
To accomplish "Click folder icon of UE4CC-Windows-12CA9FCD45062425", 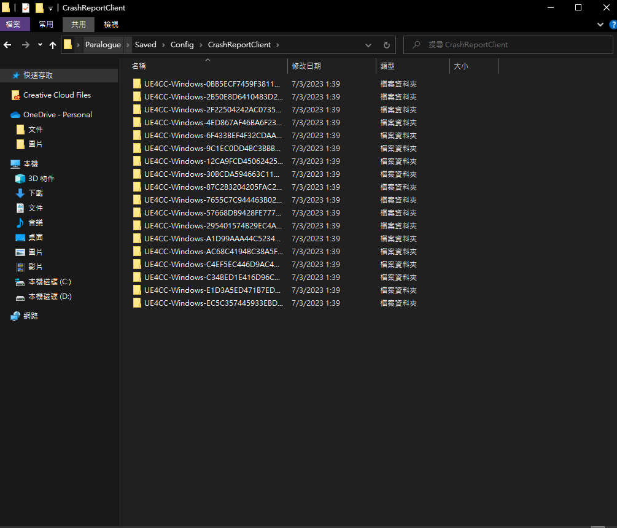I will [137, 161].
